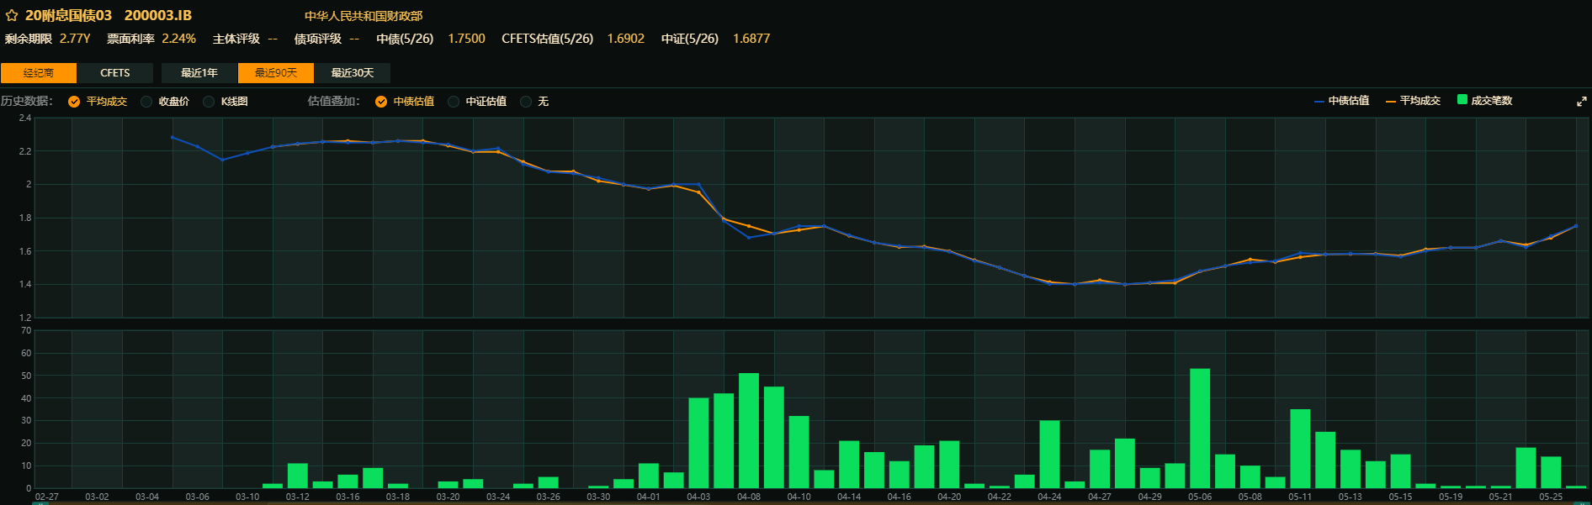The width and height of the screenshot is (1592, 505).
Task: Switch to the 经纪商 tab
Action: [x=39, y=73]
